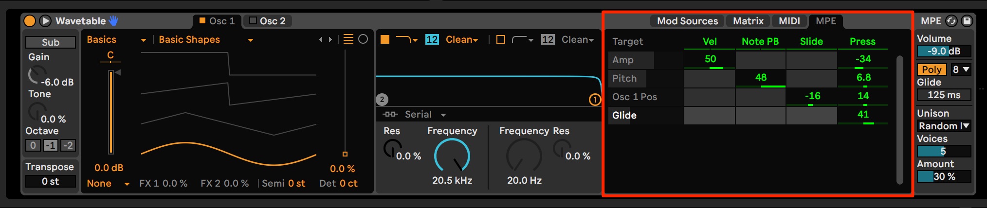This screenshot has height=208, width=987.
Task: Click the save preset disk icon
Action: (x=967, y=21)
